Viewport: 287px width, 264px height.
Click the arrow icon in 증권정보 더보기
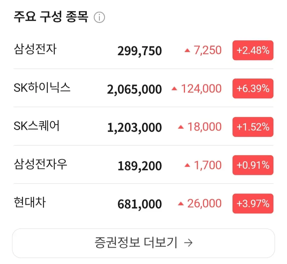(188, 243)
